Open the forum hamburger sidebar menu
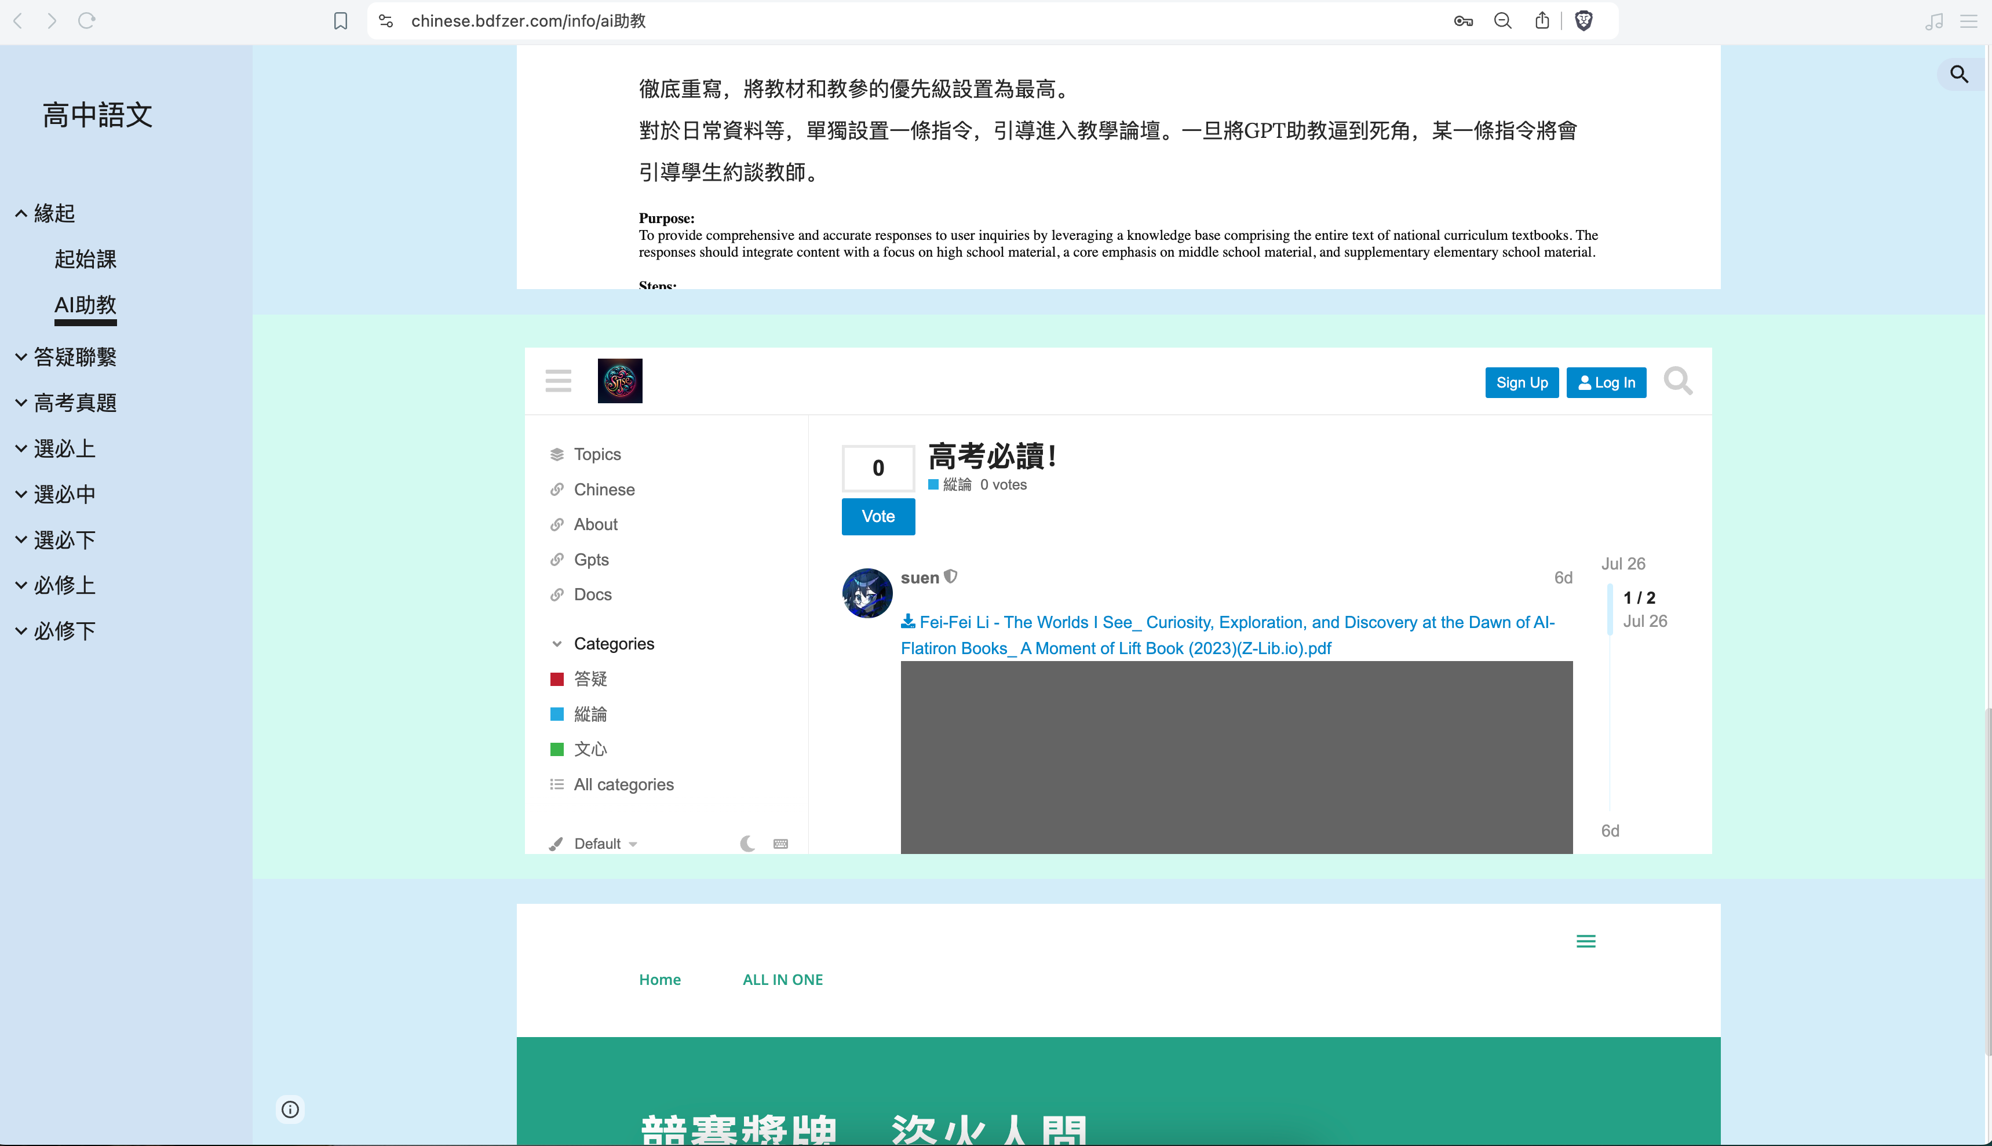 [x=558, y=381]
